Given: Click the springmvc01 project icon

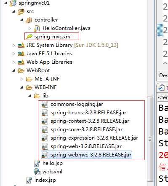Looking at the screenshot, I should pyautogui.click(x=13, y=3).
